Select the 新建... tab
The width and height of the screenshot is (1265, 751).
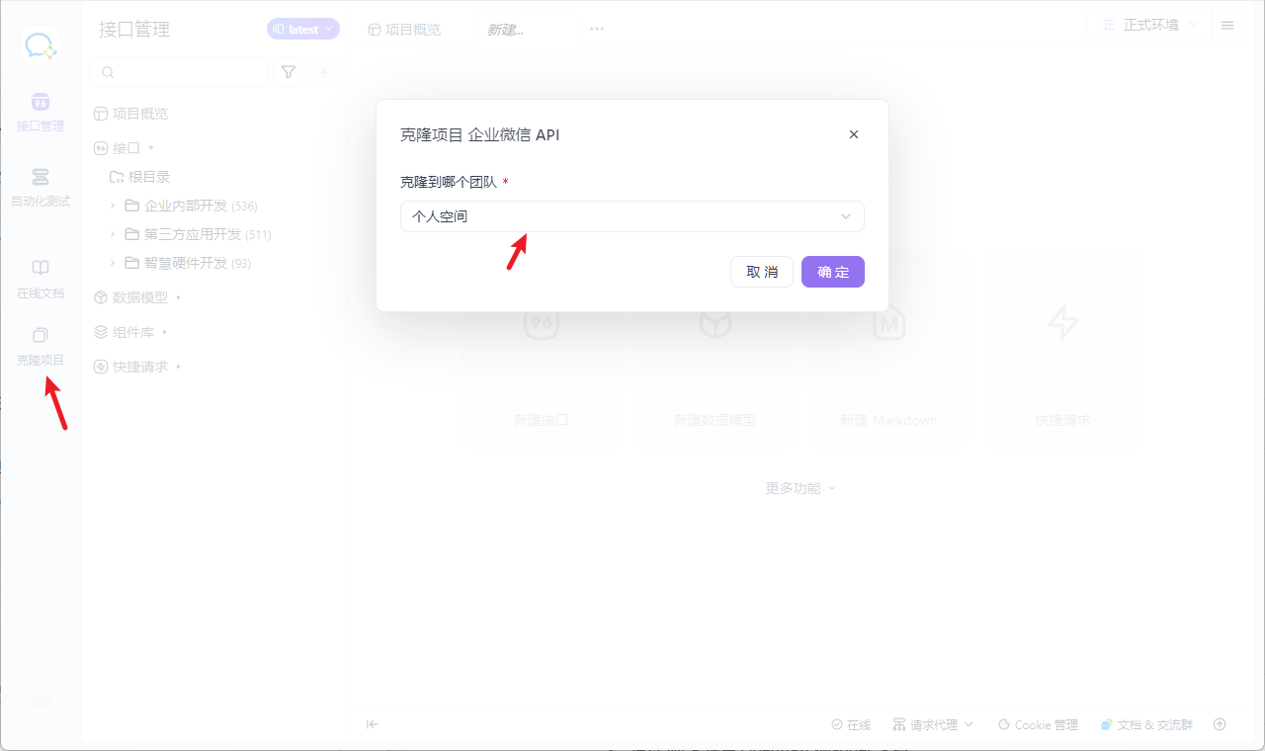click(505, 30)
